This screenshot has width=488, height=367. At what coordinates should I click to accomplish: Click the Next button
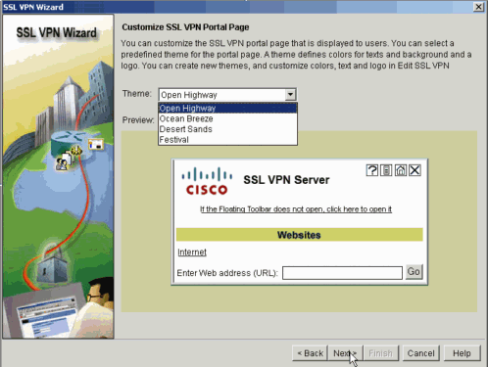point(345,353)
